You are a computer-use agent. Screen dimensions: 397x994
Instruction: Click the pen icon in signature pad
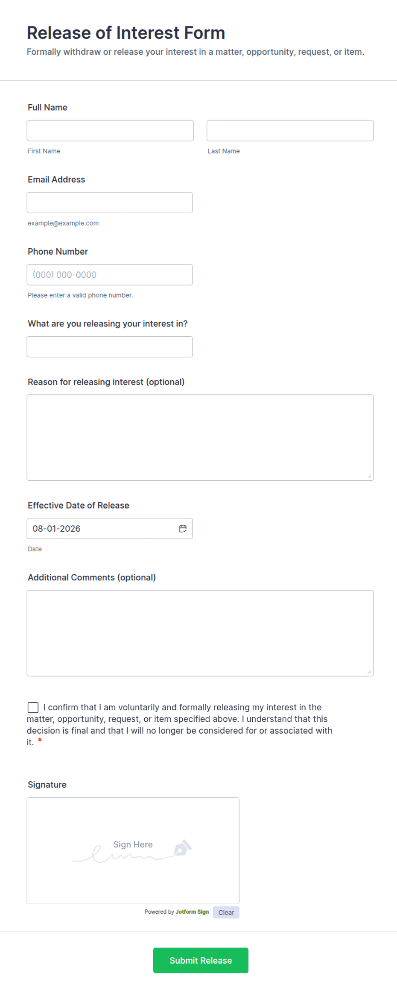click(183, 848)
